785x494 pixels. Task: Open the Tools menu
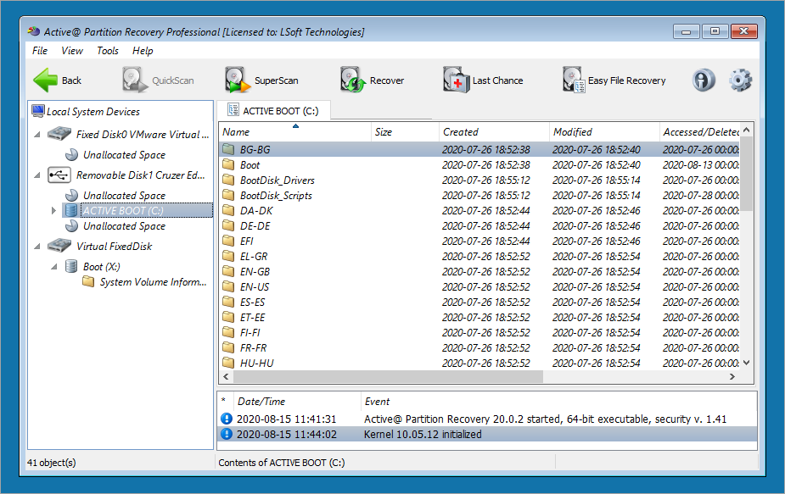pos(108,51)
